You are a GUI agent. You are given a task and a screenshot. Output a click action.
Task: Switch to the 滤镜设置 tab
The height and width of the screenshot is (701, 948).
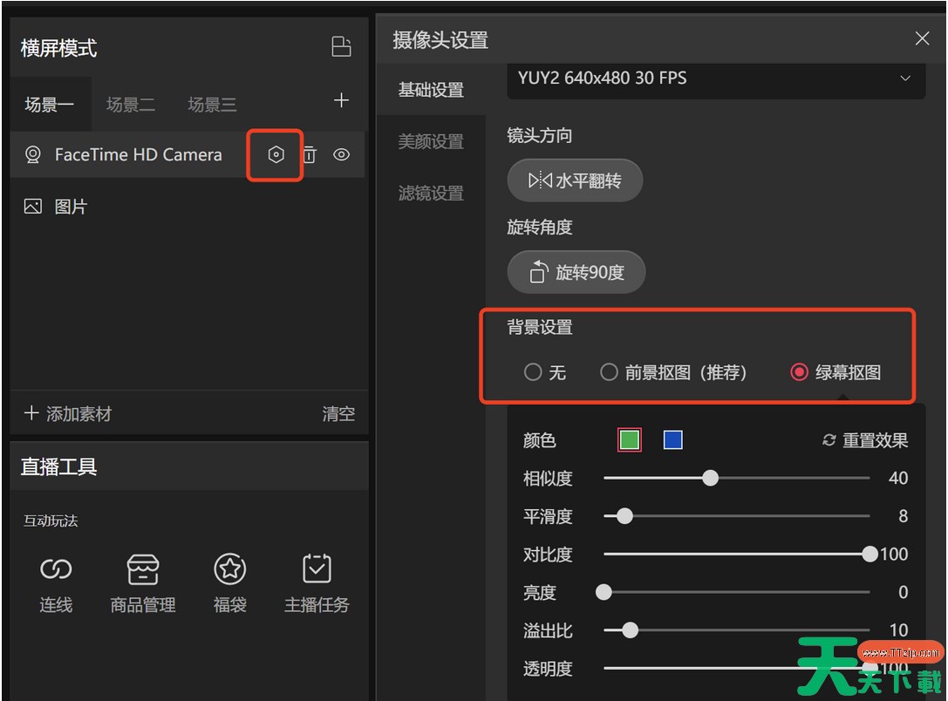(431, 194)
